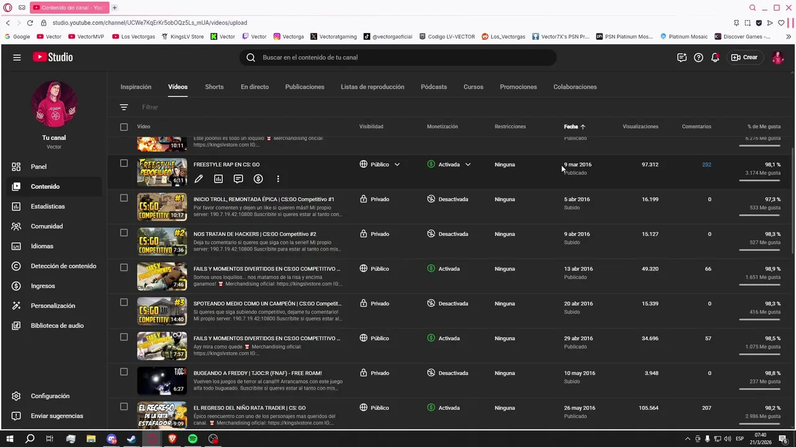Open the hamburger navigation menu
Screen dimensions: 796x447
17,57
